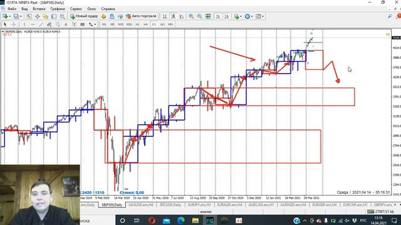Select the Text Label (T) tool
This screenshot has width=401, height=225.
coord(74,24)
